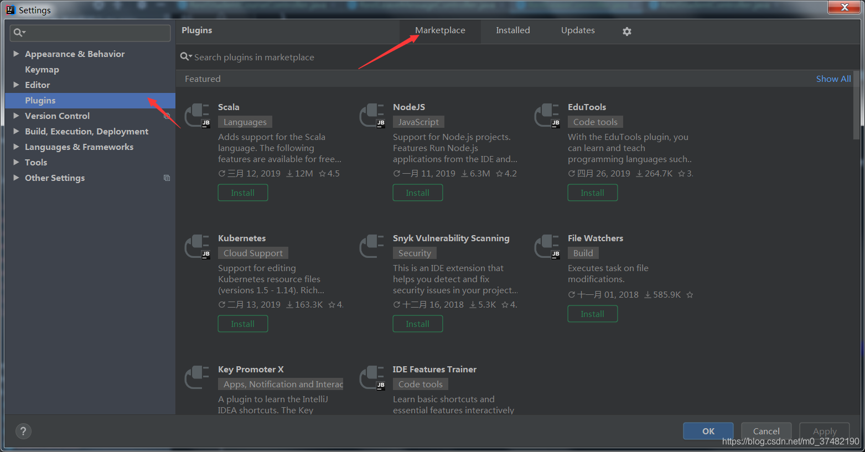
Task: Open the EduTools plugin title
Action: 587,107
